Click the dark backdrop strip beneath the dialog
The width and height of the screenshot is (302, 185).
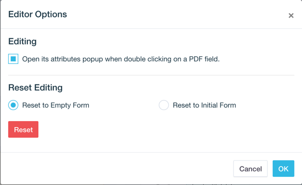point(151,184)
